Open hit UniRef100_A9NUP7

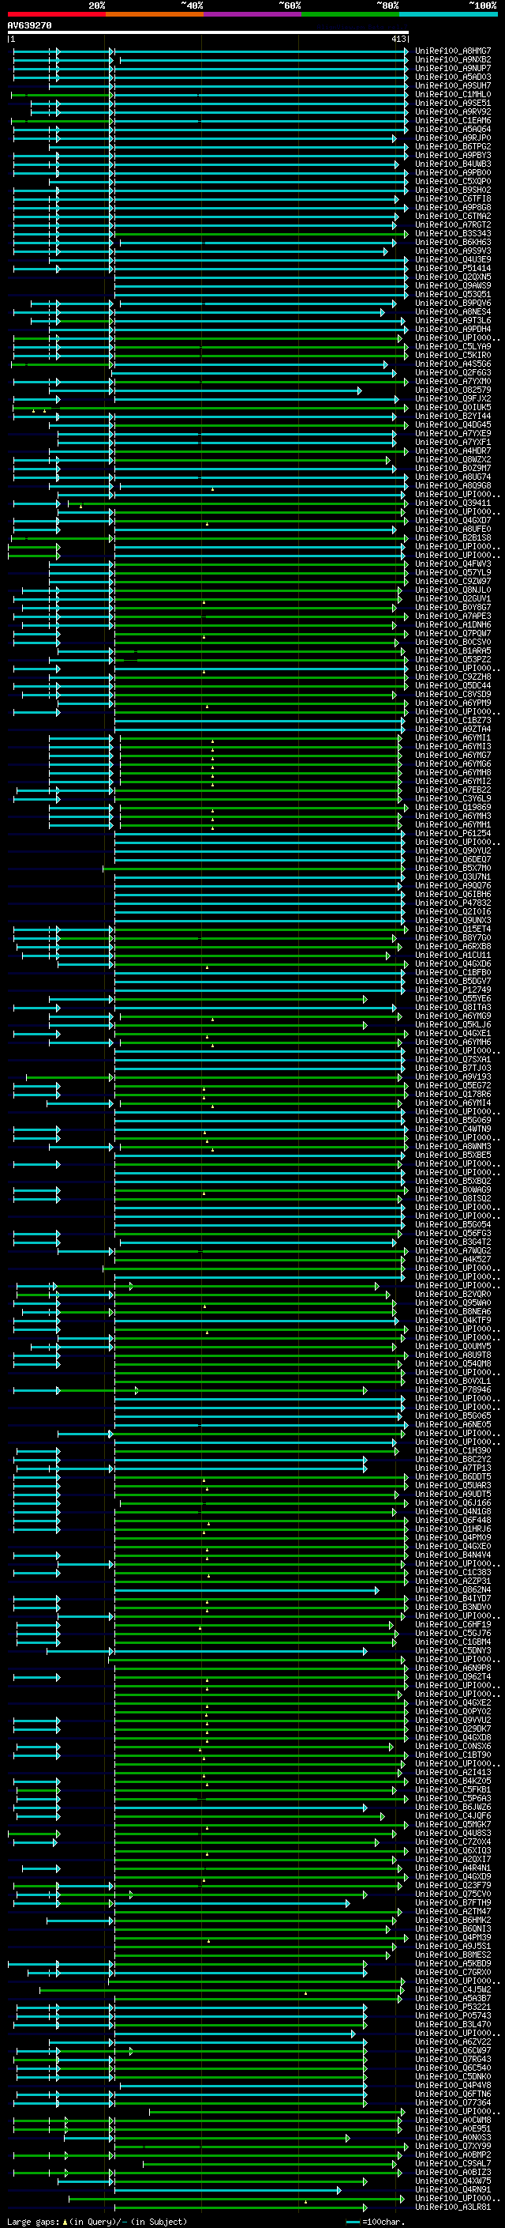(x=453, y=68)
